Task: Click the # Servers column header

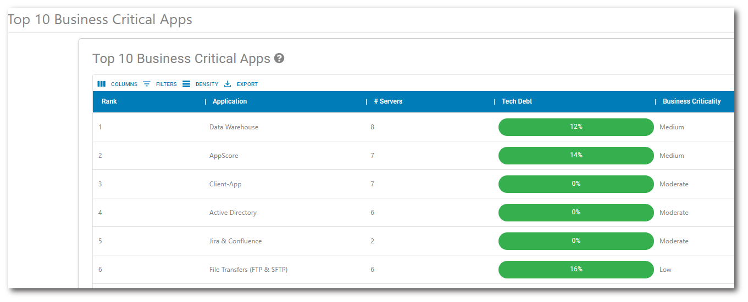Action: pos(388,101)
